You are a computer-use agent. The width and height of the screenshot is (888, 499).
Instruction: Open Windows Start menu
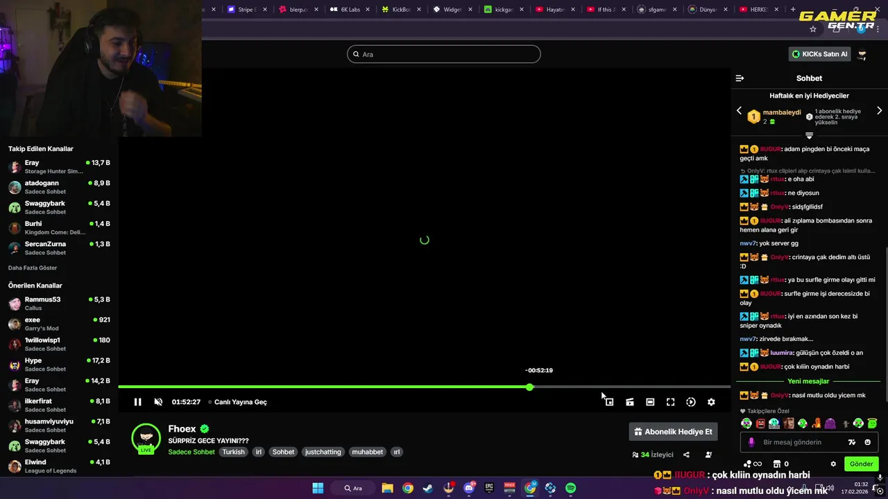tap(318, 488)
